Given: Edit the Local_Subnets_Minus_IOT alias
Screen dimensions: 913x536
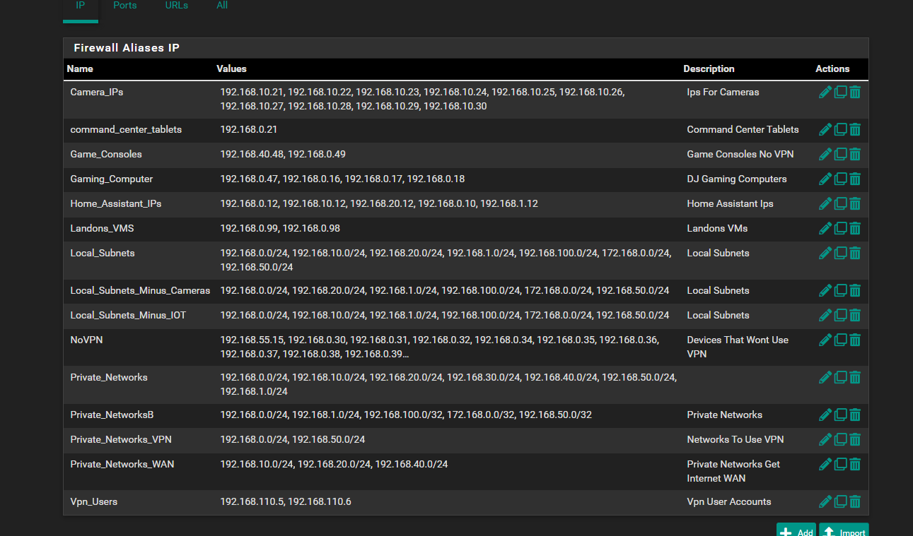Looking at the screenshot, I should 825,315.
